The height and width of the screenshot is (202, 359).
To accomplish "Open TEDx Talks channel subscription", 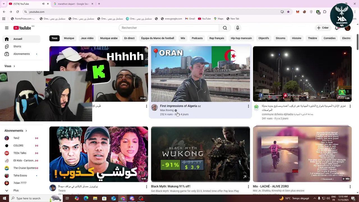I will coord(22,153).
